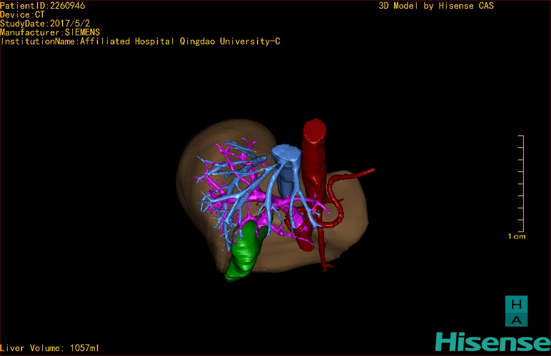Screen dimensions: 551x356
Task: Click the Device CT label
Action: 22,15
